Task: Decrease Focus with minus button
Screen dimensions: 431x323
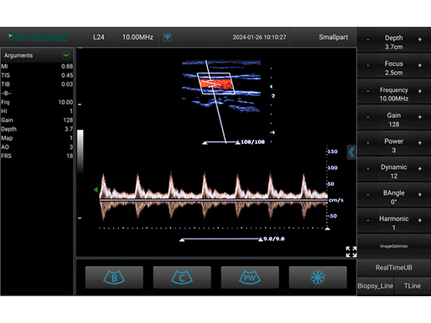Action: click(x=368, y=65)
